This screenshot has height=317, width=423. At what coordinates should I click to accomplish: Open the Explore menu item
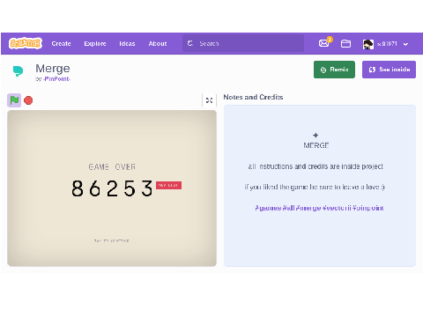(95, 43)
